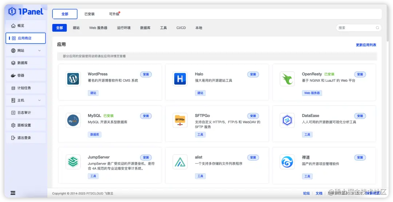
Task: Collapse sidebar with the hamburger icon
Action: pos(13,193)
